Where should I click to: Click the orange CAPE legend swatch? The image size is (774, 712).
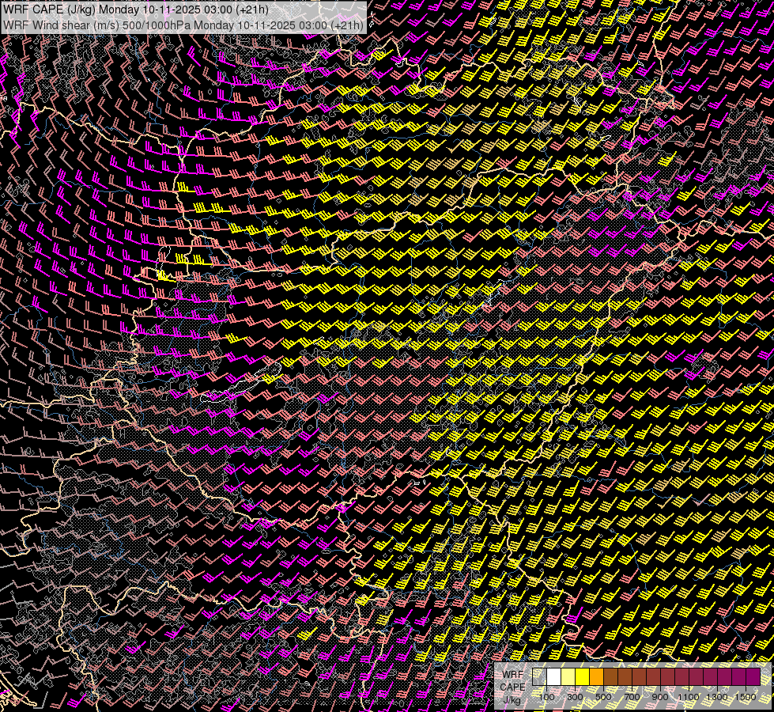pos(596,676)
